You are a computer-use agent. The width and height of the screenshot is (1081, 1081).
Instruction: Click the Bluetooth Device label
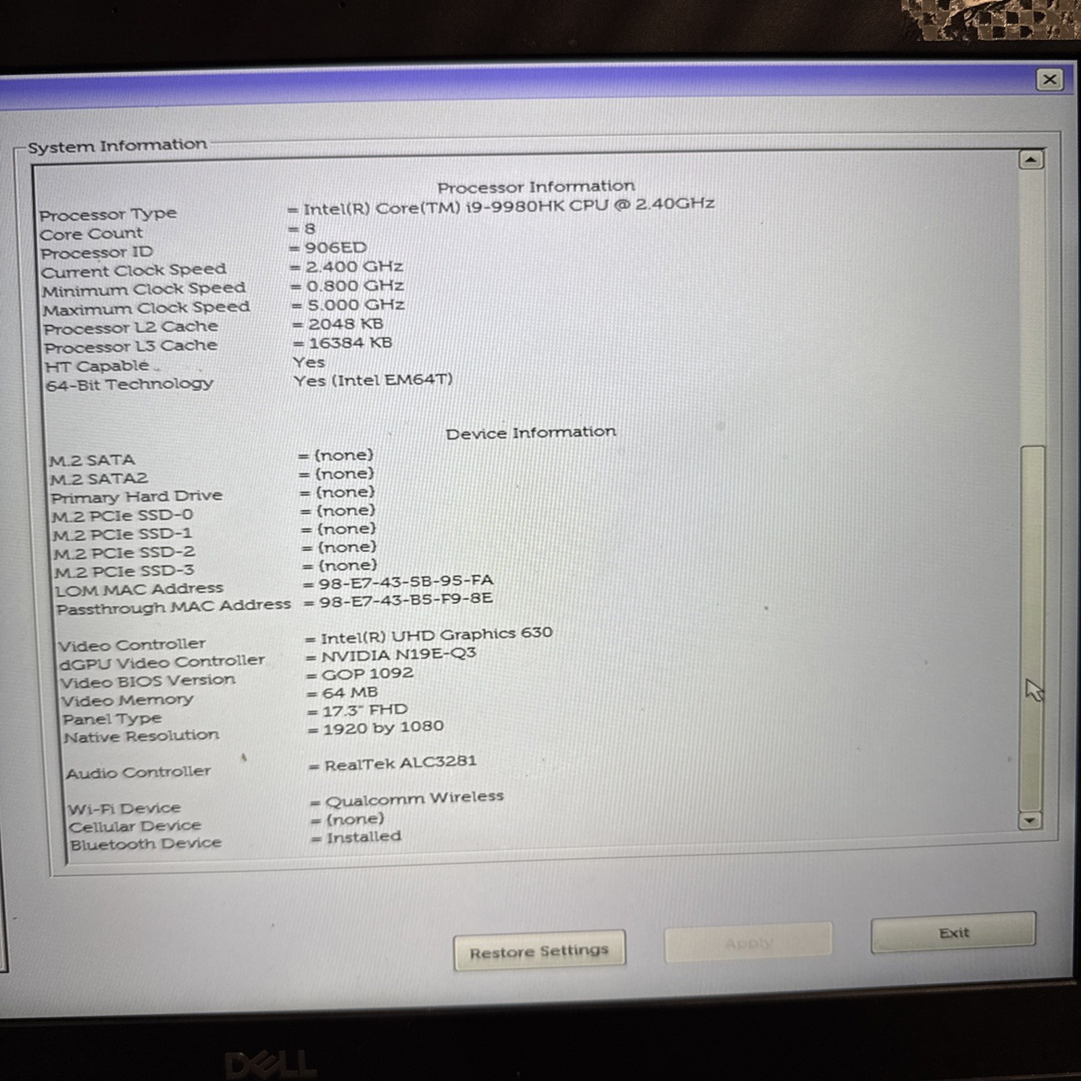tap(145, 845)
